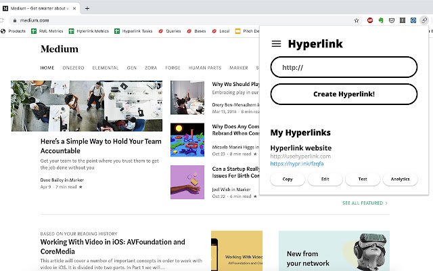Select the HUMAN PARTS navigation tab
The image size is (433, 271).
[x=205, y=68]
